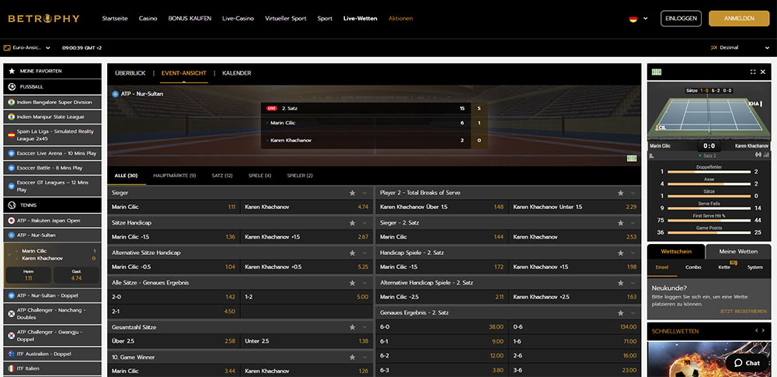Show next Schnellwetten item
The image size is (777, 377).
coord(765,330)
